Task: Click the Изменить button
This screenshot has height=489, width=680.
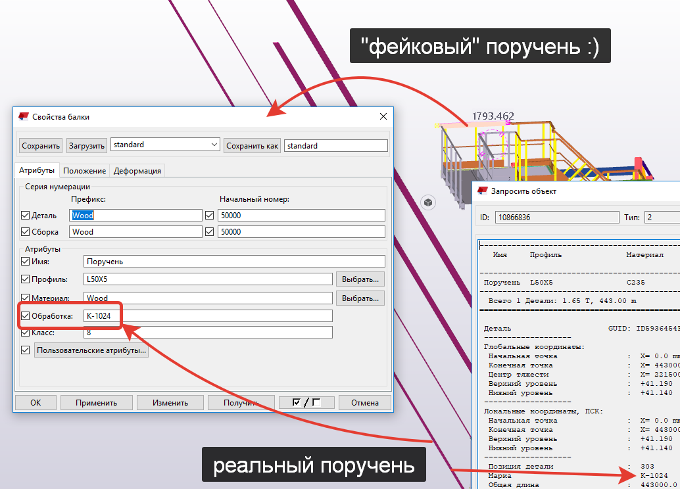Action: (x=170, y=403)
